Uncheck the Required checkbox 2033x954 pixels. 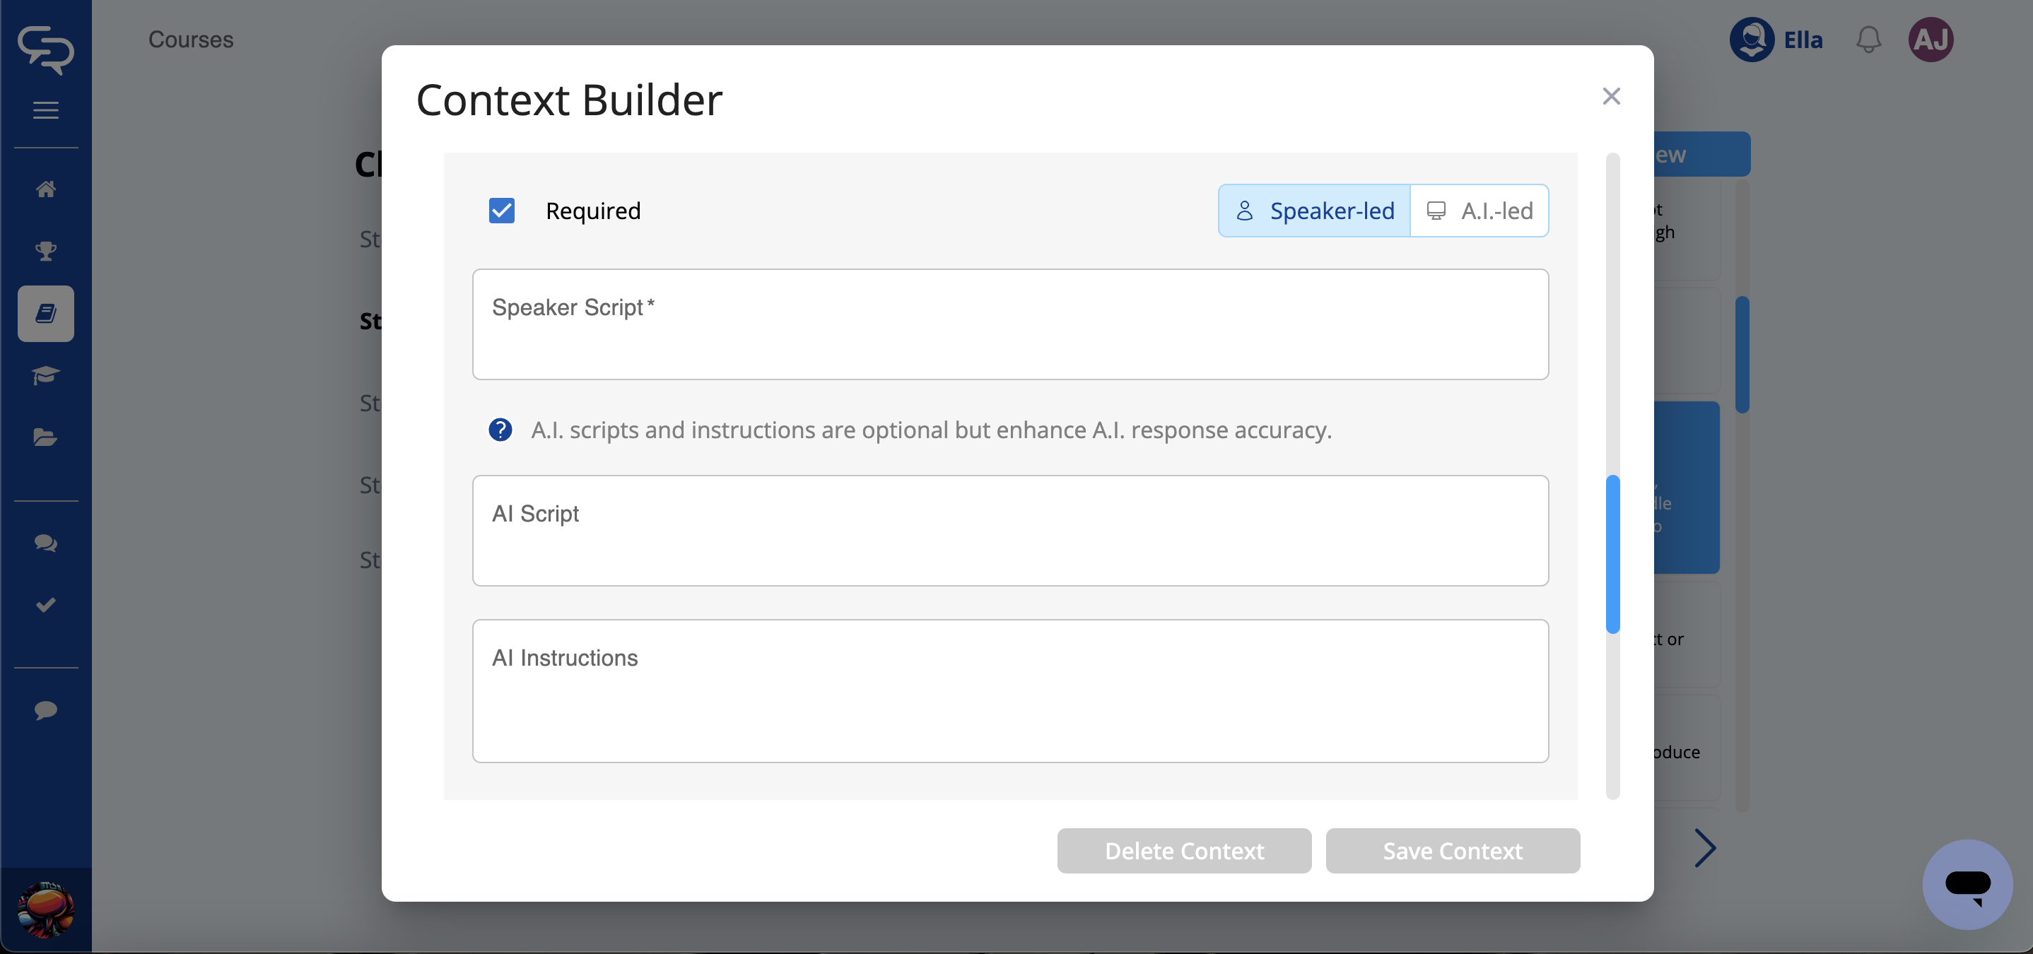[501, 211]
